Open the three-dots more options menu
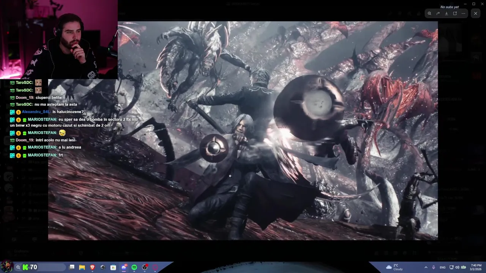Screen dimensions: 486x273 [464, 13]
